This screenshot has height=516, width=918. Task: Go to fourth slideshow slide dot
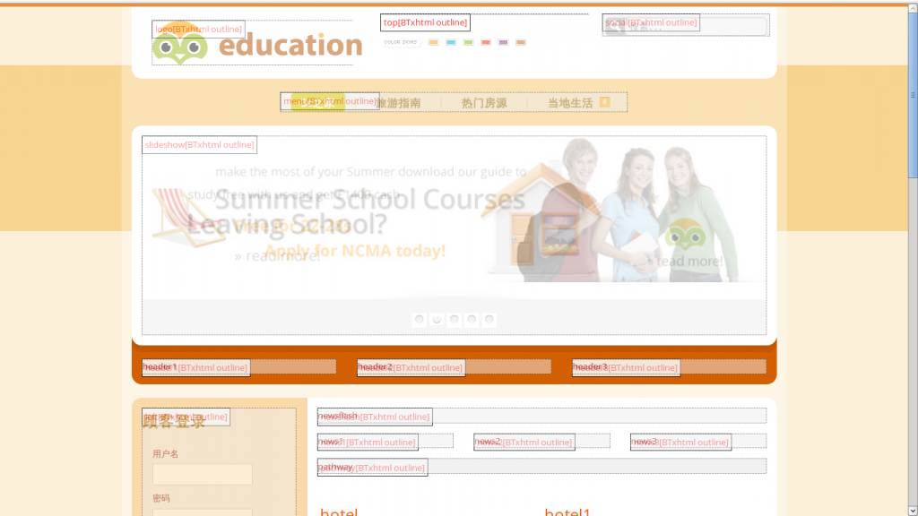[x=472, y=320]
